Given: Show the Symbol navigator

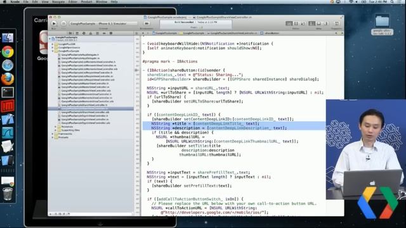Looking at the screenshot, I should point(77,34).
